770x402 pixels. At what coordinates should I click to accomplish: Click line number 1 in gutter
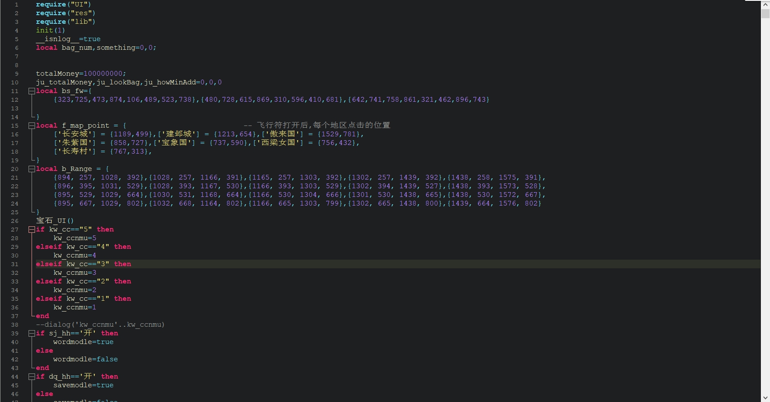point(16,4)
